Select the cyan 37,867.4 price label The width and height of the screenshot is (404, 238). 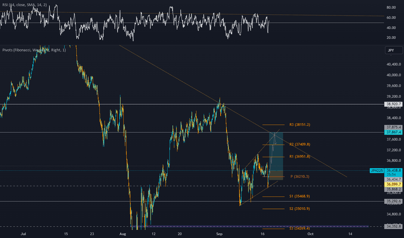(393, 132)
